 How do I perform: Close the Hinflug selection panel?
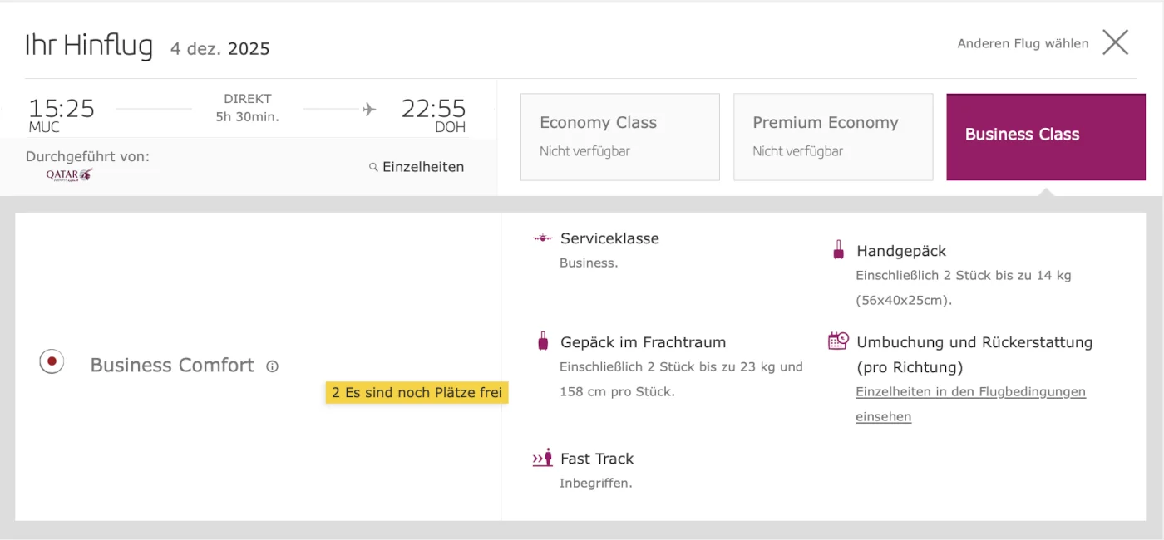1115,42
